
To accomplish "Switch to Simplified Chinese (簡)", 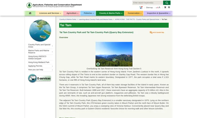I will (x=169, y=7).
